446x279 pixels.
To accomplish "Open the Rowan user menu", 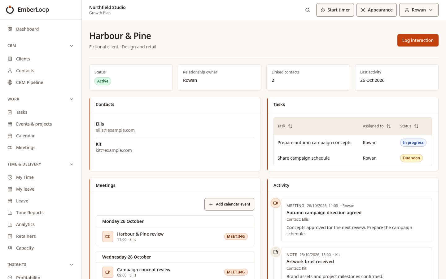I will [419, 10].
